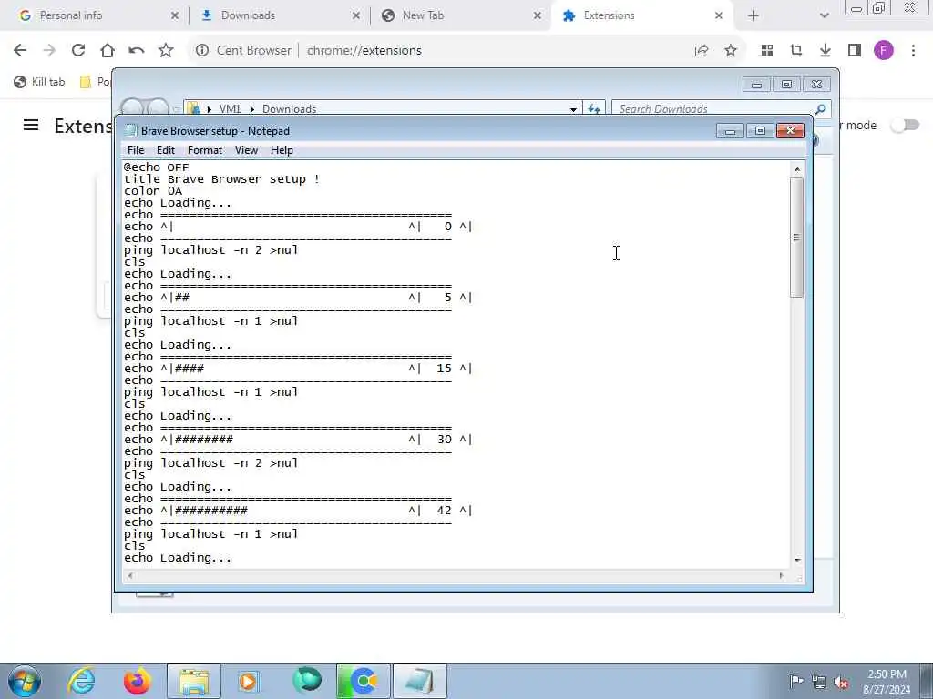The image size is (933, 699).
Task: Open the Notepad Edit menu
Action: click(166, 150)
